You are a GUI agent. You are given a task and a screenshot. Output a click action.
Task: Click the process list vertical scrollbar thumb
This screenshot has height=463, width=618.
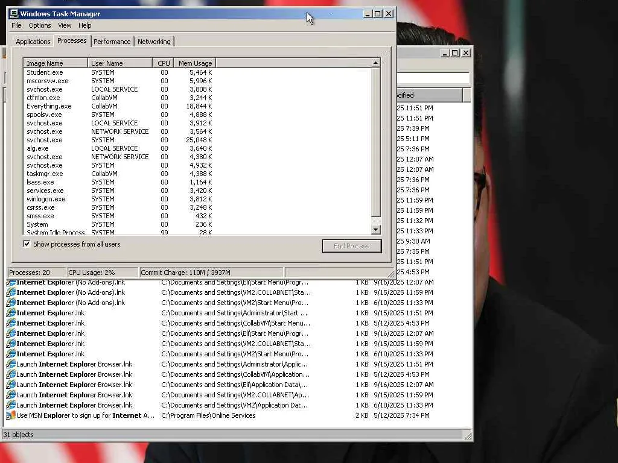pos(376,142)
